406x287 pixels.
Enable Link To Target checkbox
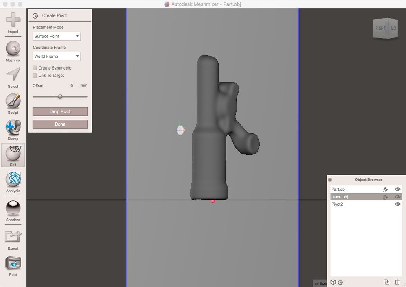click(x=35, y=75)
